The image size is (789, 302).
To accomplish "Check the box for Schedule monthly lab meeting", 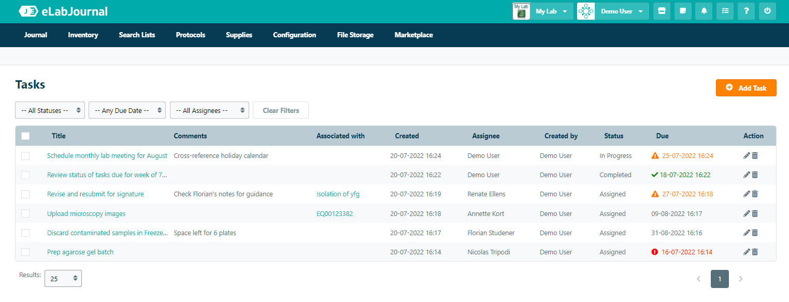I will [25, 156].
